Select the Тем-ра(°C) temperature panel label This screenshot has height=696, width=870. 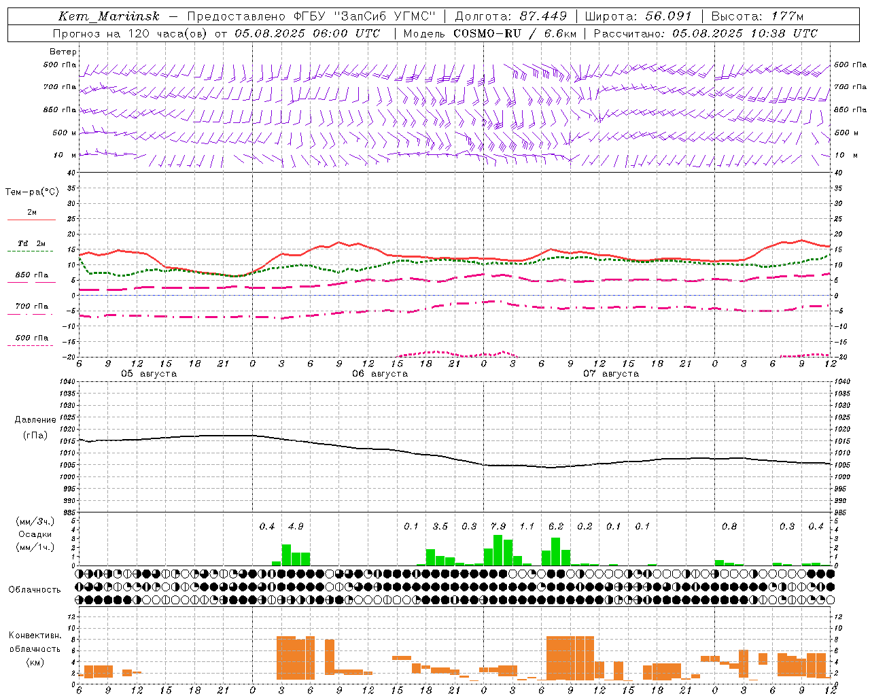tap(32, 192)
